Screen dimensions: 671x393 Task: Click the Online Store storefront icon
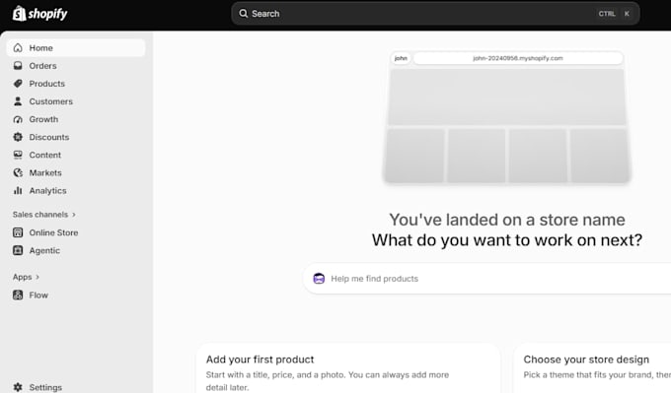(x=18, y=232)
